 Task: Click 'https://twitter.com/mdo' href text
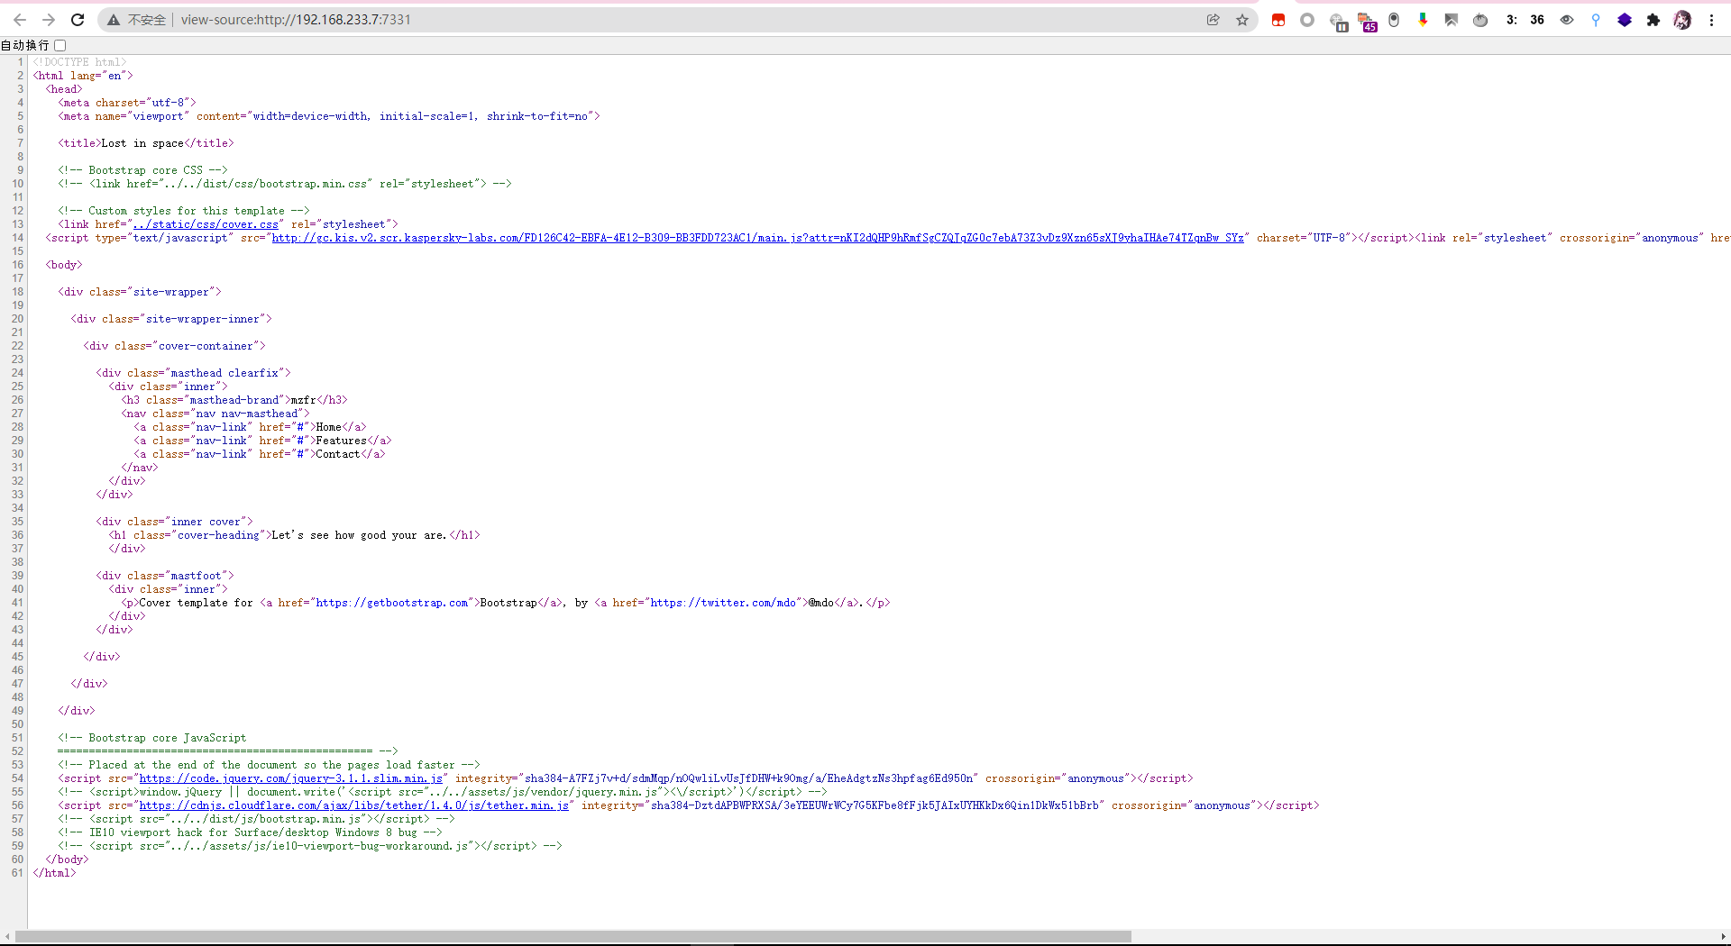tap(724, 603)
